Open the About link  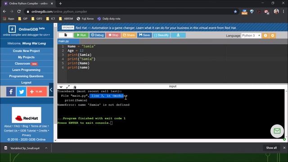[x=8, y=126]
